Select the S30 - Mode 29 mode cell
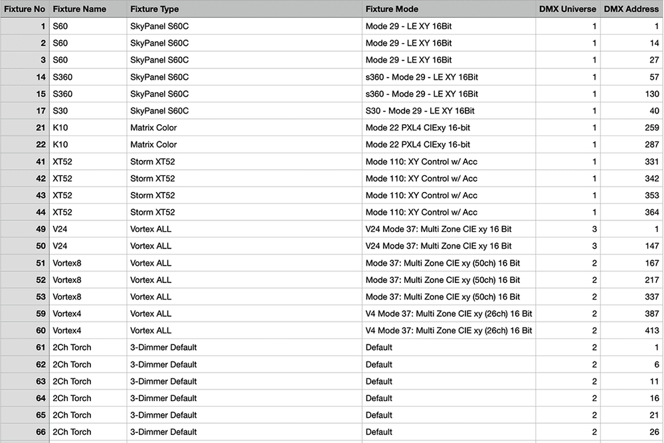This screenshot has width=664, height=443. pos(449,111)
